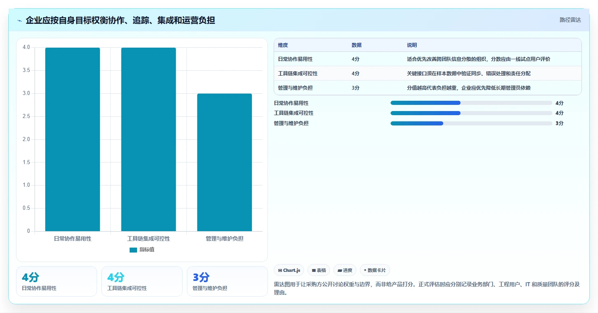Click table cell 工具链集成可控性
Image resolution: width=598 pixels, height=313 pixels.
pos(298,74)
